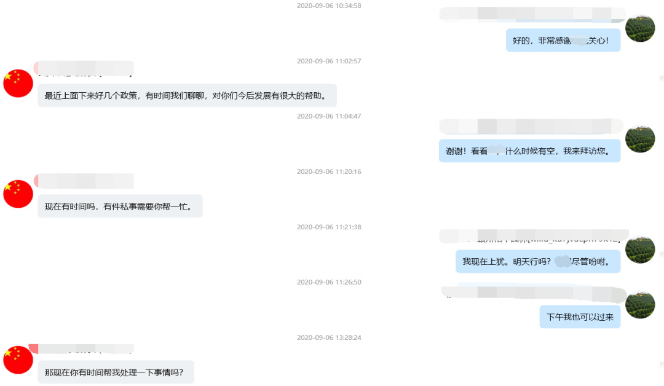Open forest avatar next to 我现在上犹 message
The height and width of the screenshot is (386, 664).
(x=640, y=250)
